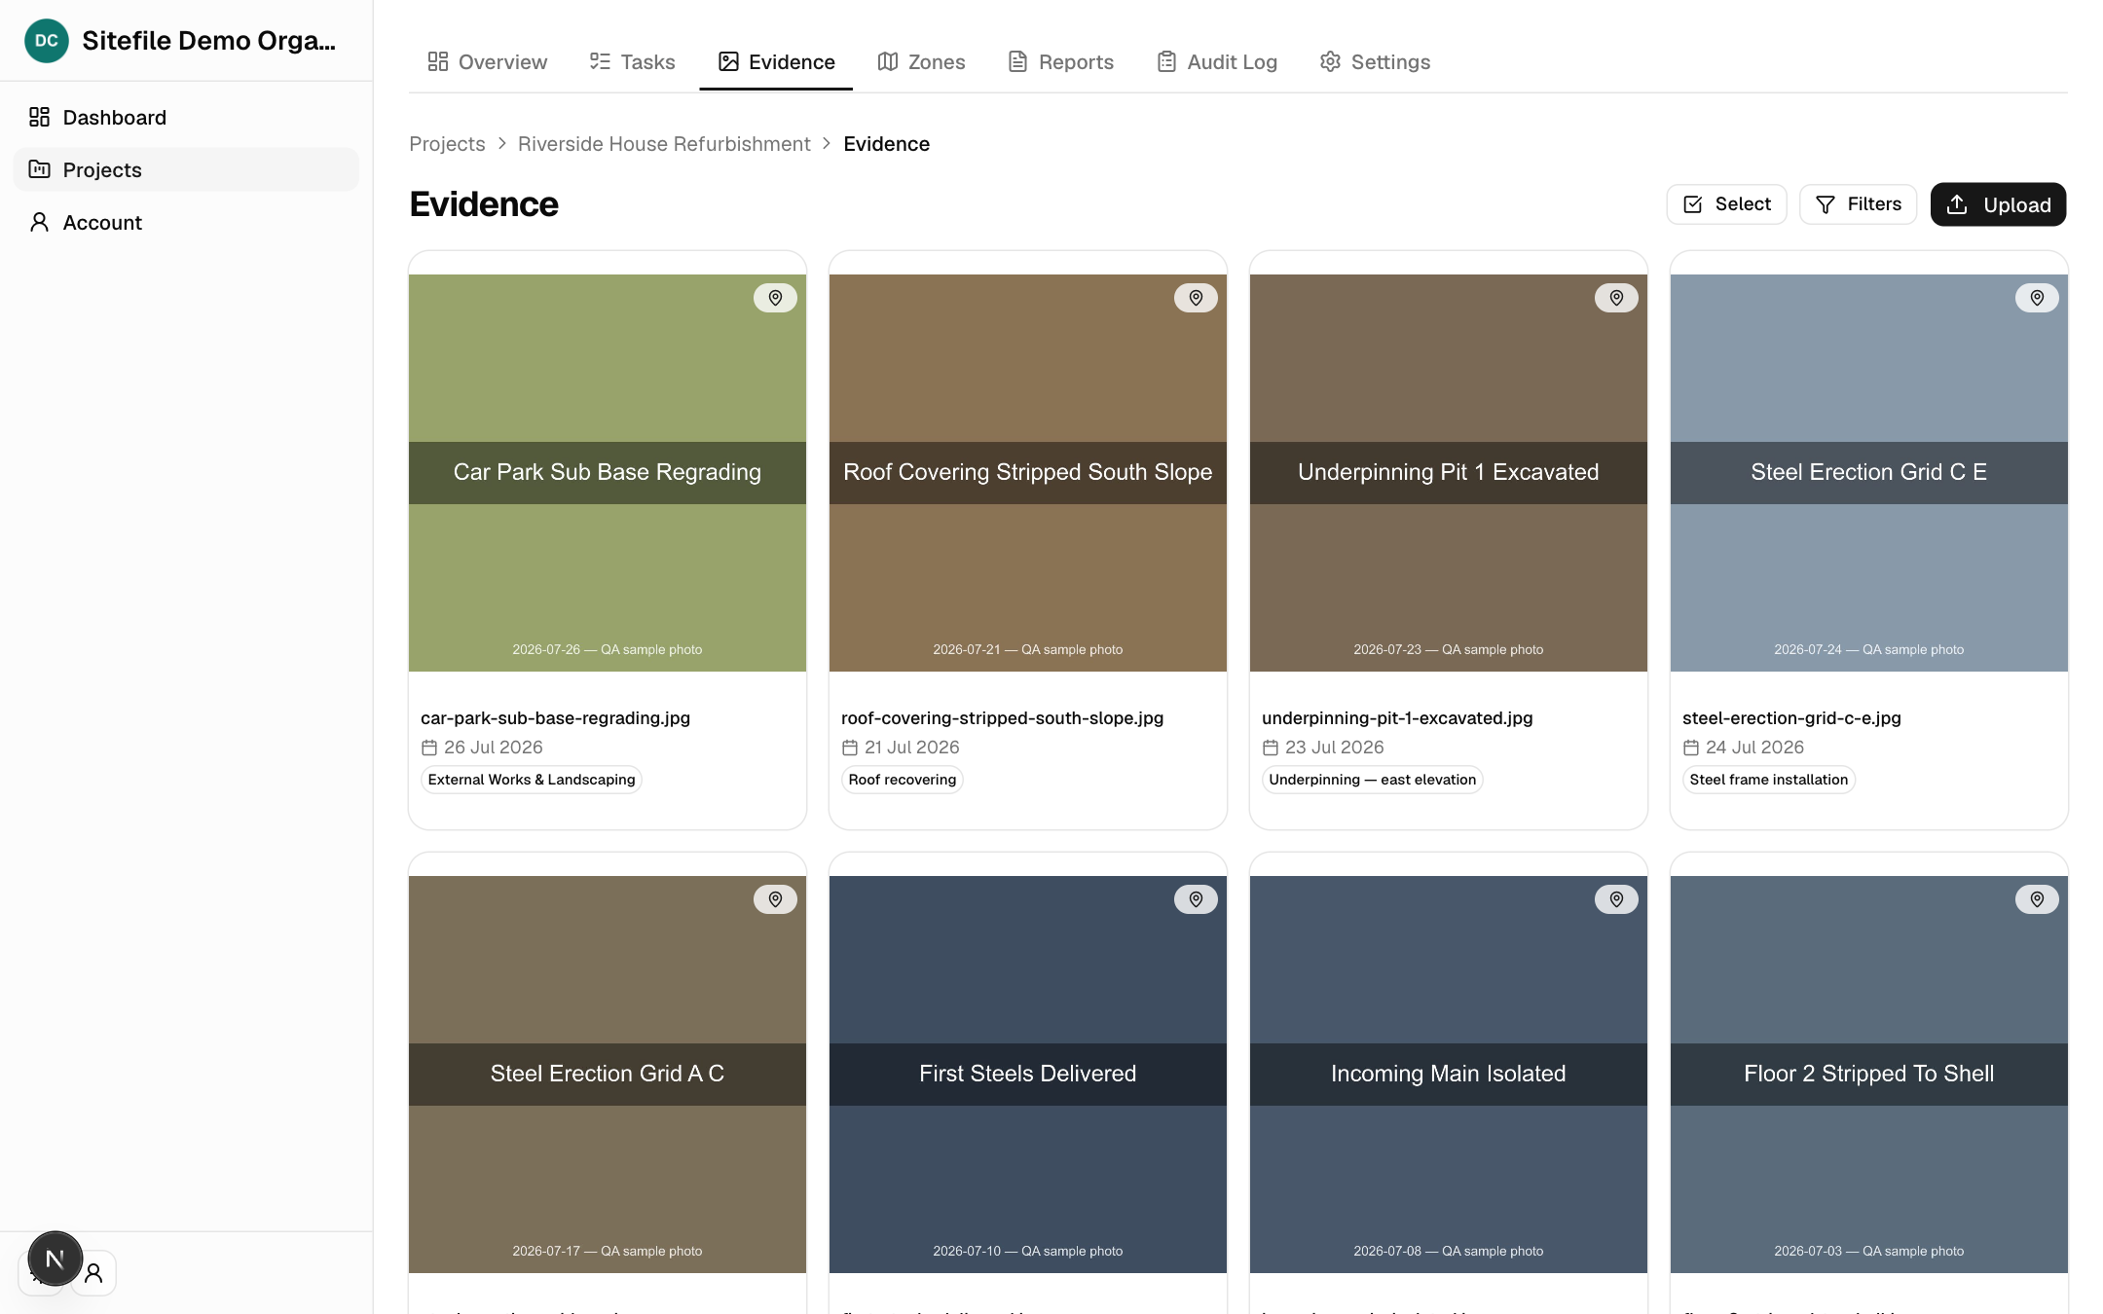
Task: Click location pin on Floor 2 Stripped To Shell photo
Action: point(2037,899)
